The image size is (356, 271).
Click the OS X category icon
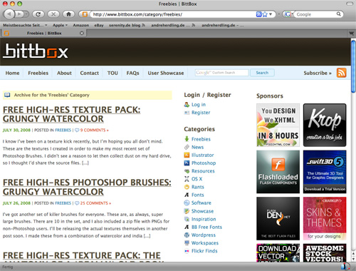pos(187,179)
